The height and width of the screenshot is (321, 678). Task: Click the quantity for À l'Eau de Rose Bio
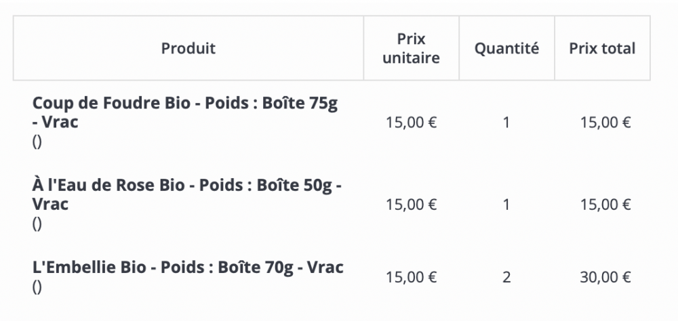pyautogui.click(x=506, y=204)
